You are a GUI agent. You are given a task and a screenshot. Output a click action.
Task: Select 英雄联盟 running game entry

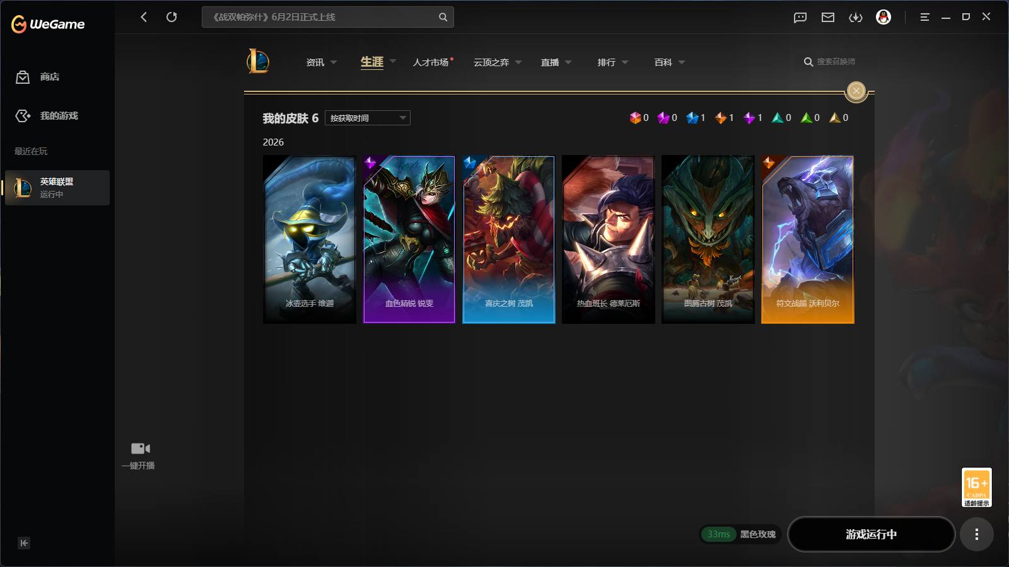point(57,188)
